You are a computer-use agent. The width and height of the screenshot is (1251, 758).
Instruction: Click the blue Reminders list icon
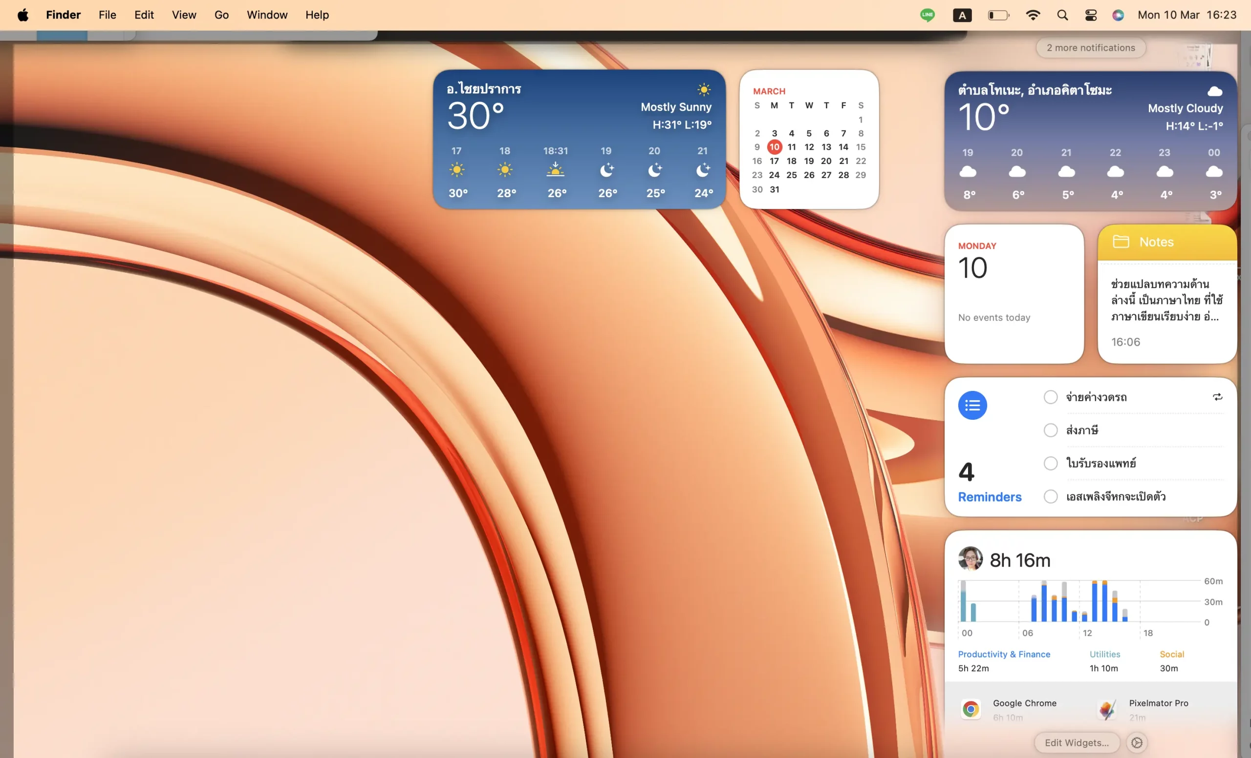click(x=972, y=405)
